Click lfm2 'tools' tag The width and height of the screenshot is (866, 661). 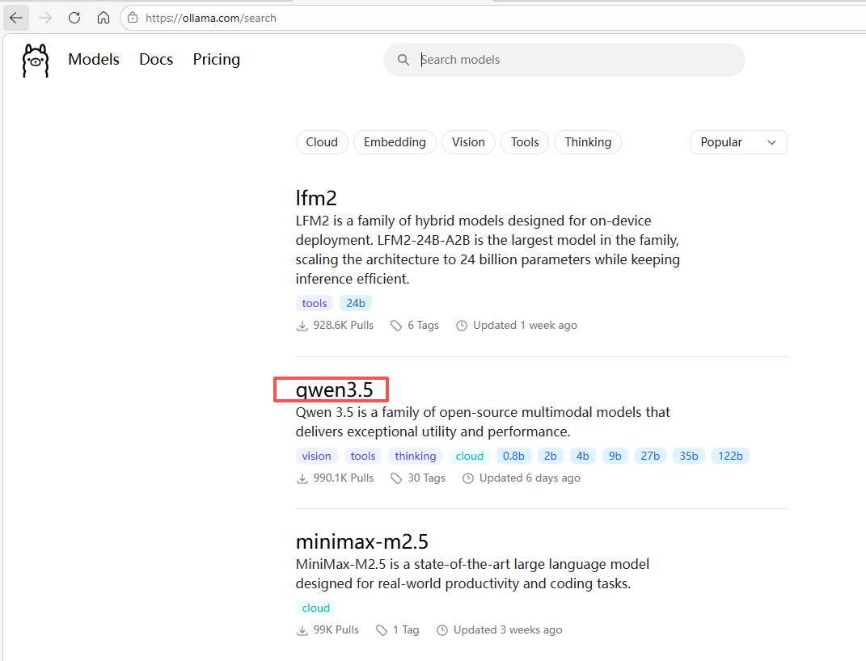[315, 303]
